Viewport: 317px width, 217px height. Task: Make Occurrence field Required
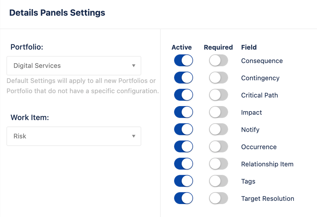coord(218,147)
